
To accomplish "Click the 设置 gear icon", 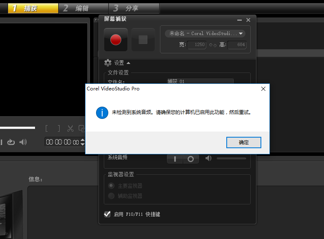I will [108, 63].
